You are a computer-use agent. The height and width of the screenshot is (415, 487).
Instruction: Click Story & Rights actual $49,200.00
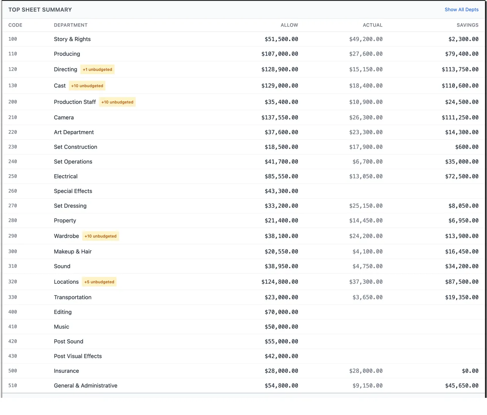[366, 39]
